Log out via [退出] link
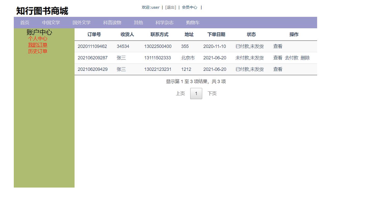The height and width of the screenshot is (211, 372). coord(171,7)
